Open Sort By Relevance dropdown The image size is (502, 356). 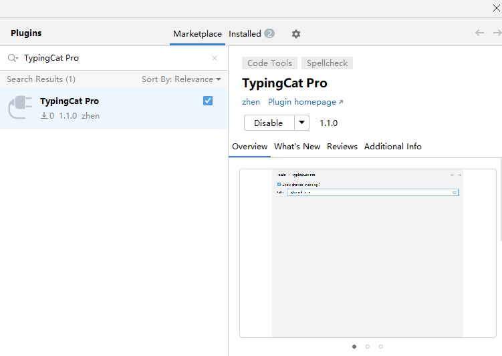181,79
